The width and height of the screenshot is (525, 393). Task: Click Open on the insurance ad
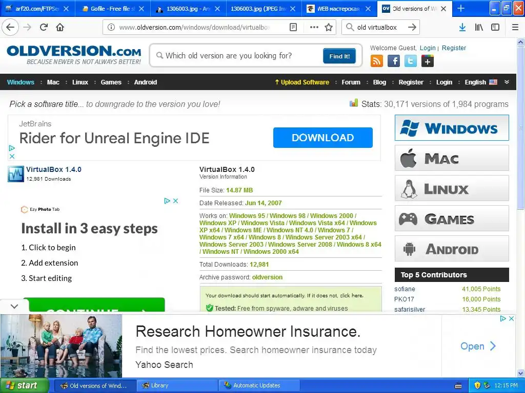pos(478,346)
